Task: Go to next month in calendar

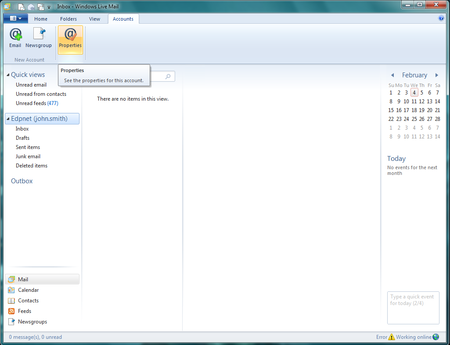Action: [x=437, y=75]
